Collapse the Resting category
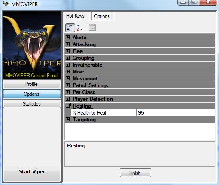The height and width of the screenshot is (185, 219). 67,106
